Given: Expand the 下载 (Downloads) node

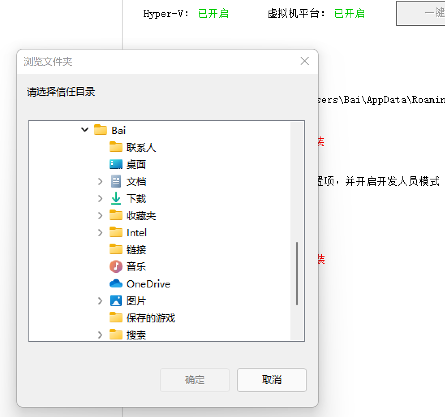Looking at the screenshot, I should (100, 198).
